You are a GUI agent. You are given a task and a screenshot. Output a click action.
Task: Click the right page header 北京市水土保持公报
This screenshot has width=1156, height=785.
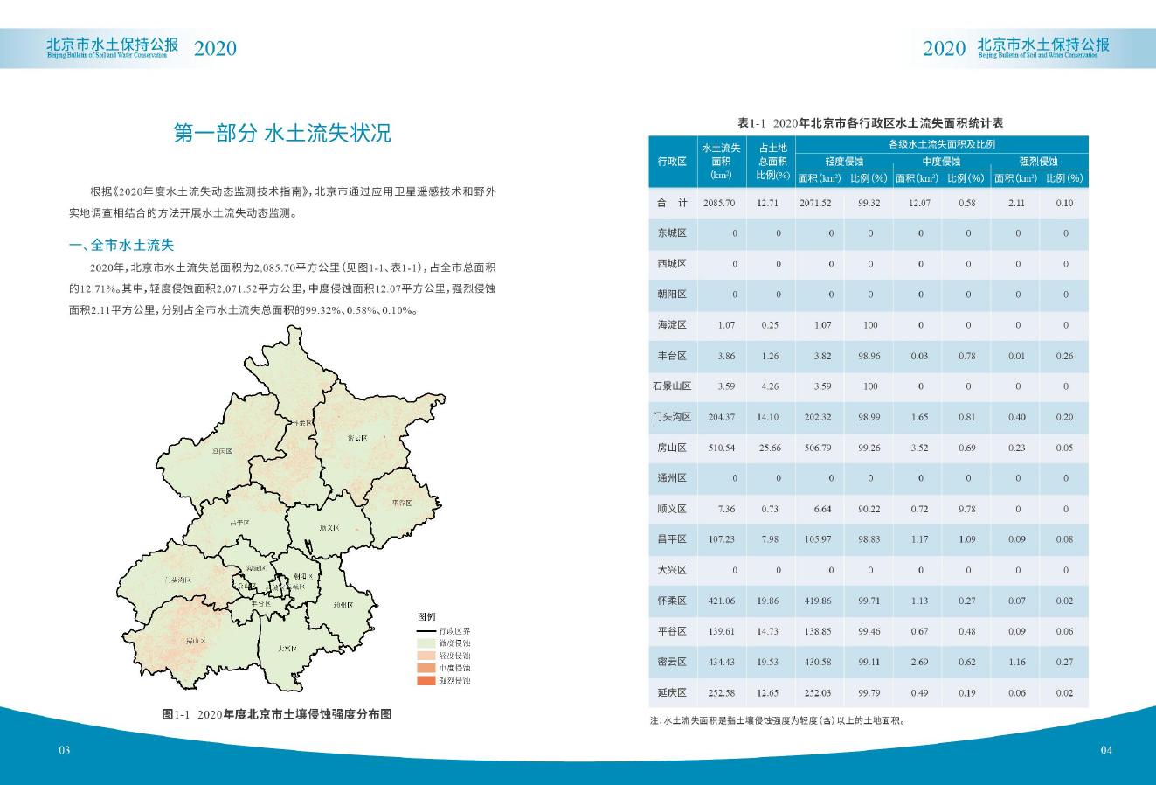pos(1043,44)
